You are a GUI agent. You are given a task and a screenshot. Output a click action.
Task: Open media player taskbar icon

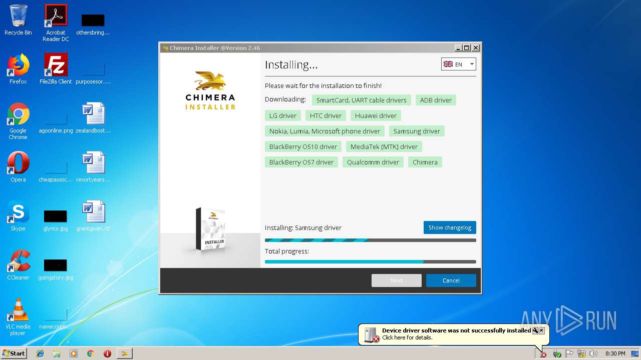tap(74, 353)
